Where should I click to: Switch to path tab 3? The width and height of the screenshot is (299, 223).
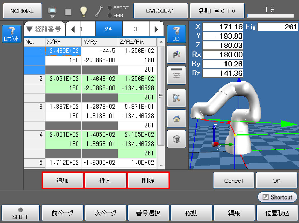tap(135, 29)
